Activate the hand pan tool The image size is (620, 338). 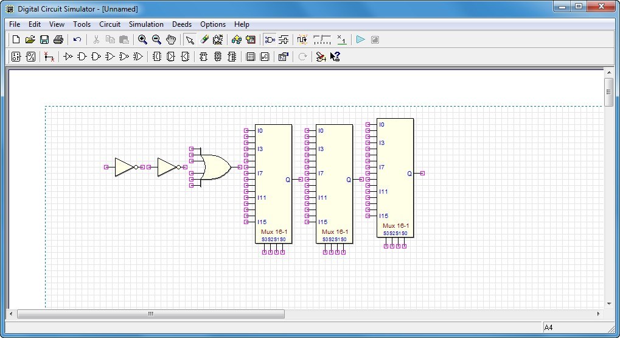click(x=171, y=40)
